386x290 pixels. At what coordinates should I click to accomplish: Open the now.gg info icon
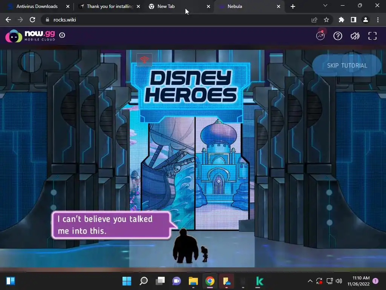coord(62,35)
